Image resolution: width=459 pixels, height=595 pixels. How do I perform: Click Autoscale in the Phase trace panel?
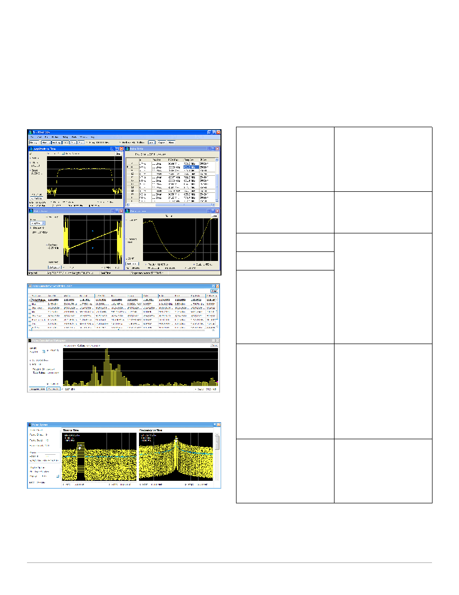132,264
